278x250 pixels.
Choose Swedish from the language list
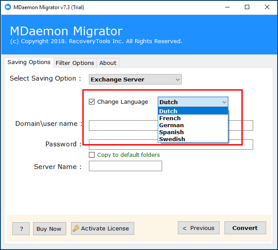click(x=172, y=139)
